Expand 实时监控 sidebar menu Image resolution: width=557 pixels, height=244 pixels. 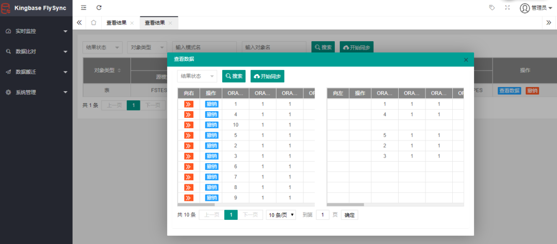(36, 31)
